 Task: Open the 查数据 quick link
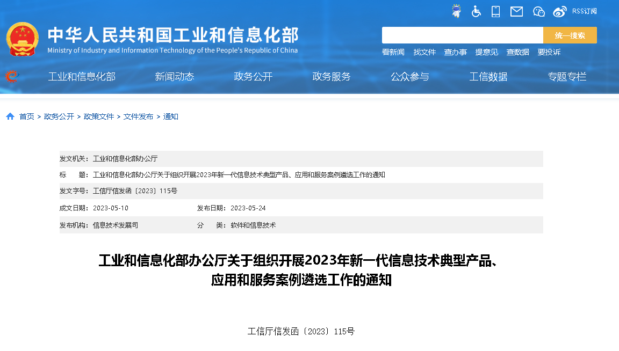[x=517, y=52]
